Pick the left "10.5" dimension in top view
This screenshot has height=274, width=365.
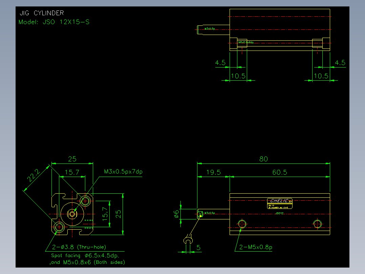[238, 76]
